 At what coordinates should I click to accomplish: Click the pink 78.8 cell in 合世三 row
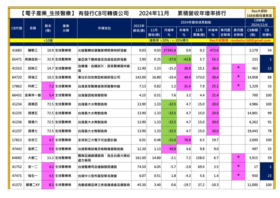[184, 140]
